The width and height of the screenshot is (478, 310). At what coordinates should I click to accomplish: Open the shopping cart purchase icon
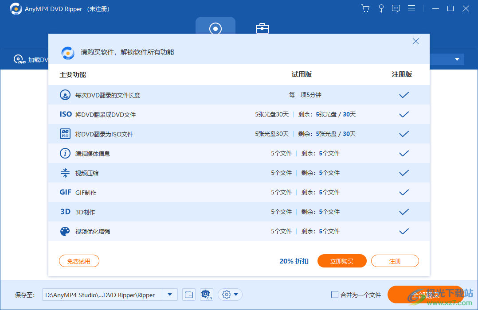[x=365, y=8]
